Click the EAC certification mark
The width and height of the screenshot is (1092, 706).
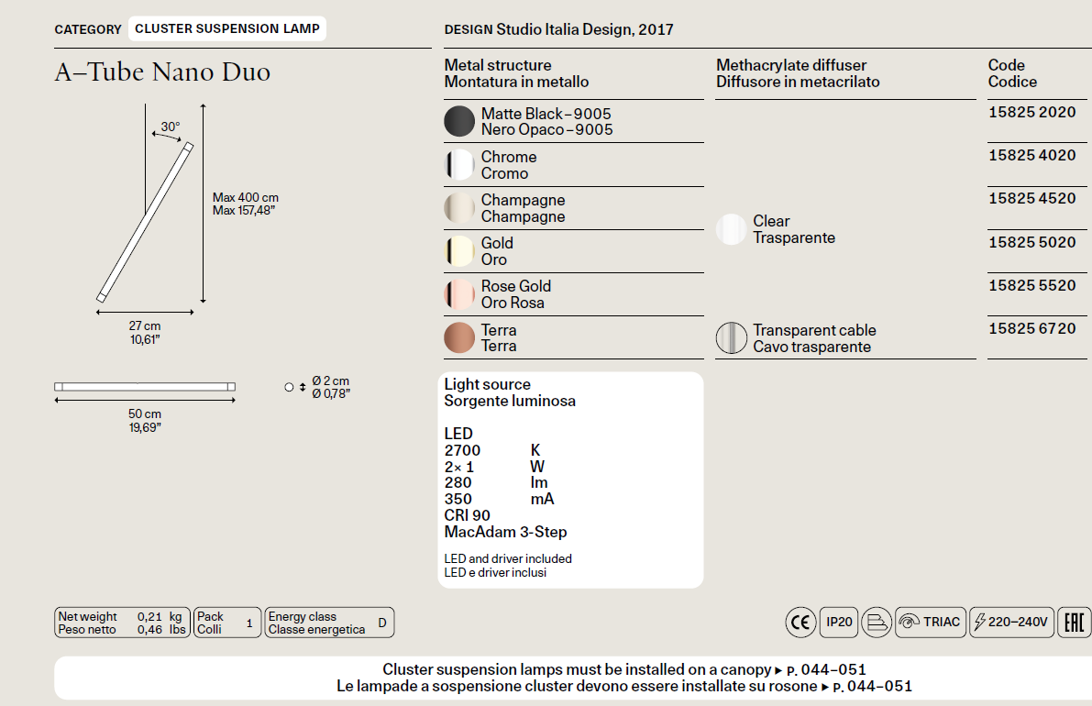(1074, 622)
